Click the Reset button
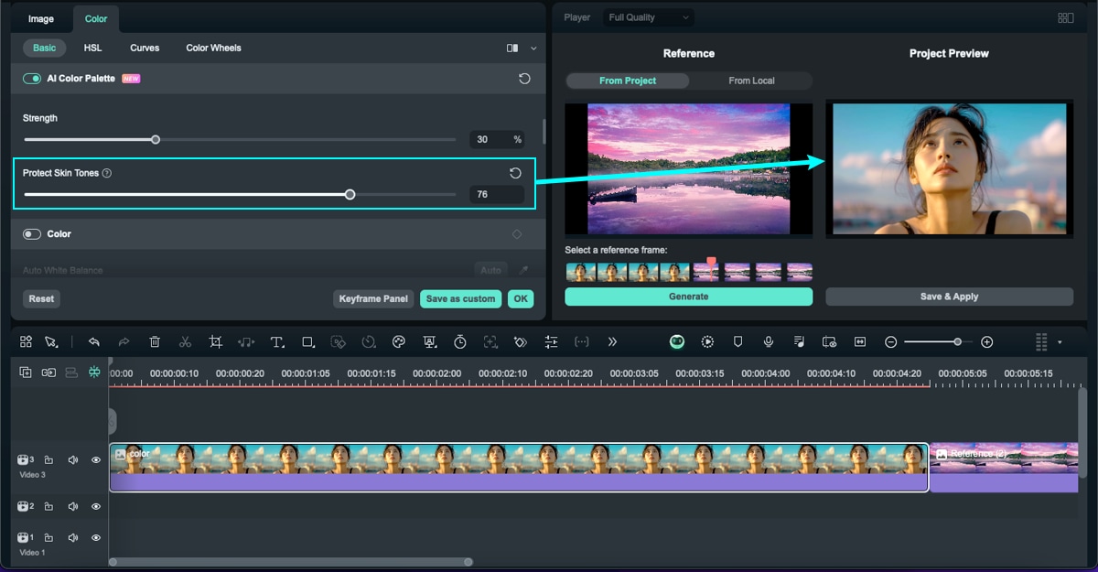This screenshot has width=1098, height=572. 41,298
